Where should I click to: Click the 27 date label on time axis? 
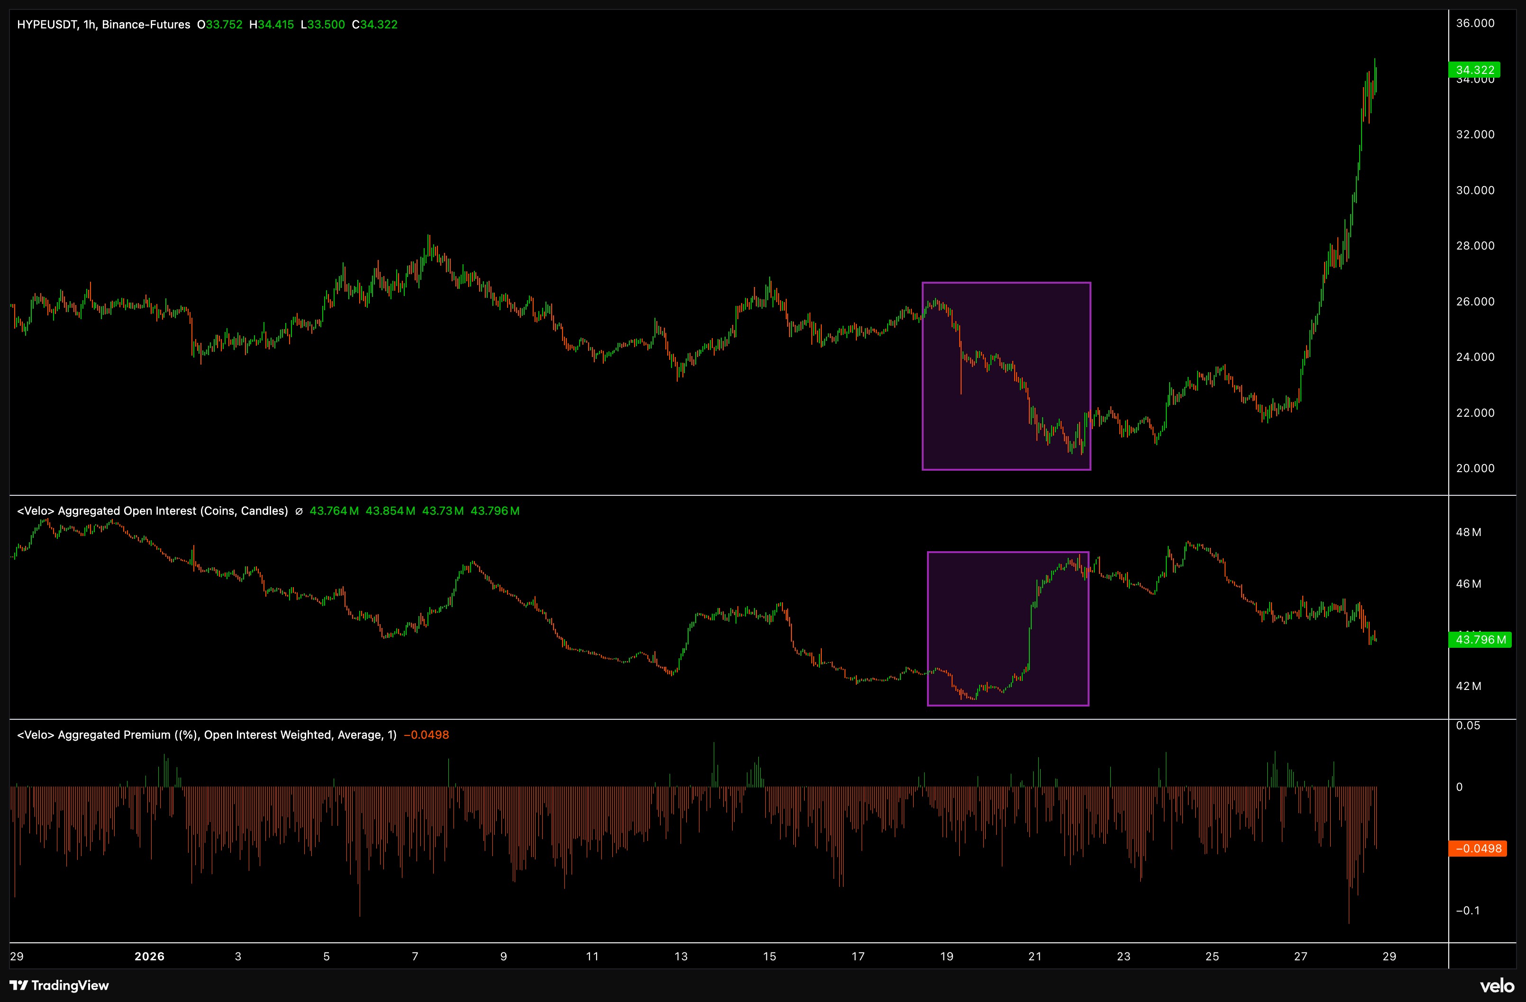[x=1300, y=956]
